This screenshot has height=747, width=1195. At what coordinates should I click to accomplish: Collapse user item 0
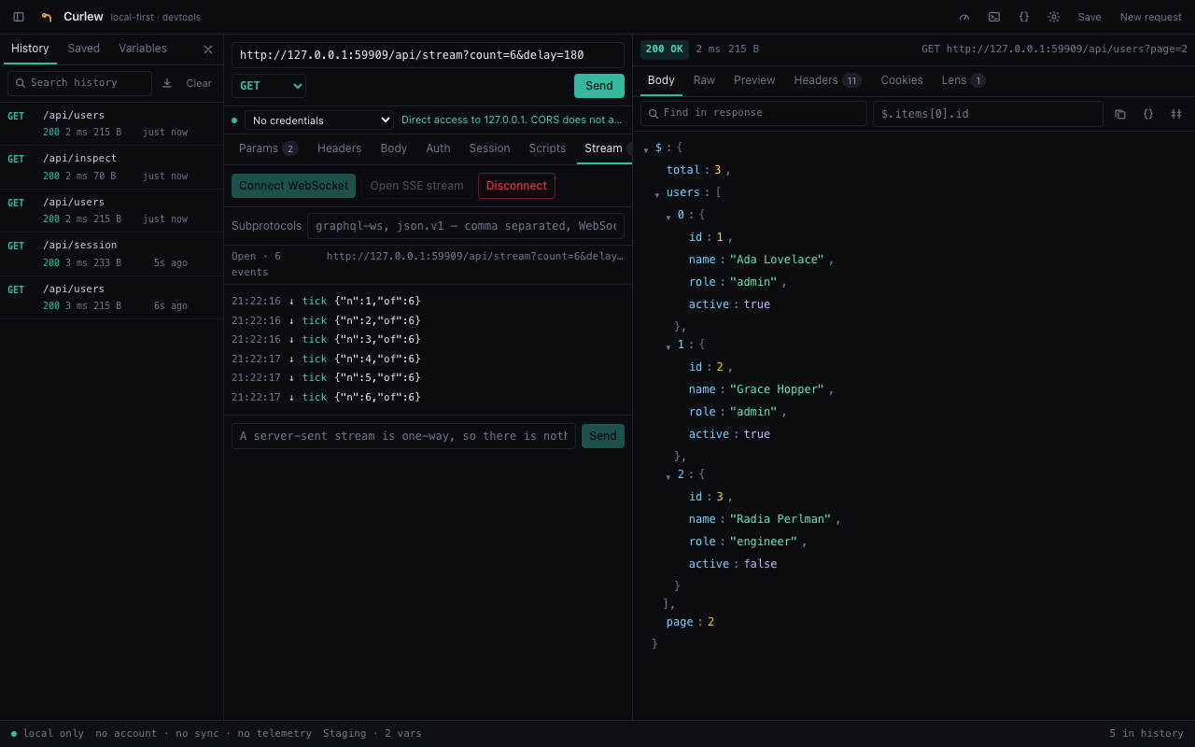(x=668, y=217)
